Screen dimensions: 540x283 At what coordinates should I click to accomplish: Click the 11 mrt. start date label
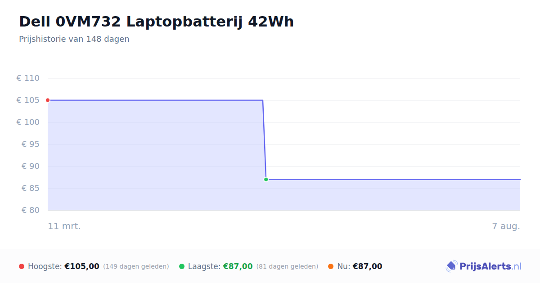[x=64, y=226]
